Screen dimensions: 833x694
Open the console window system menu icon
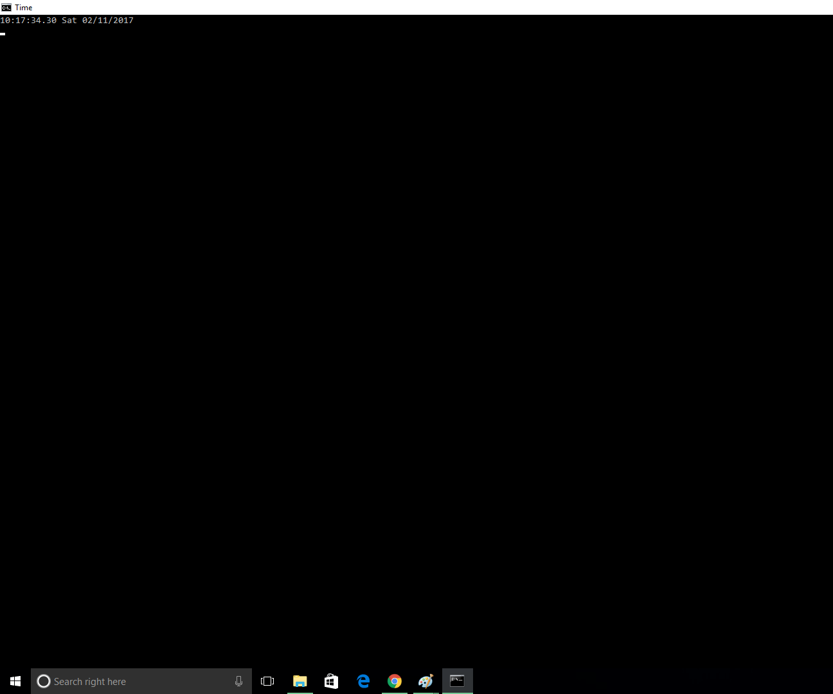tap(6, 8)
